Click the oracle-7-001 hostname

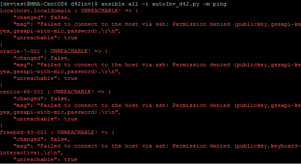[20, 52]
